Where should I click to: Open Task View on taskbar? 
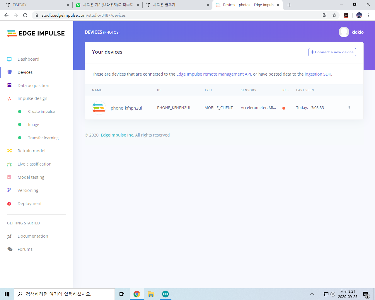pyautogui.click(x=122, y=294)
